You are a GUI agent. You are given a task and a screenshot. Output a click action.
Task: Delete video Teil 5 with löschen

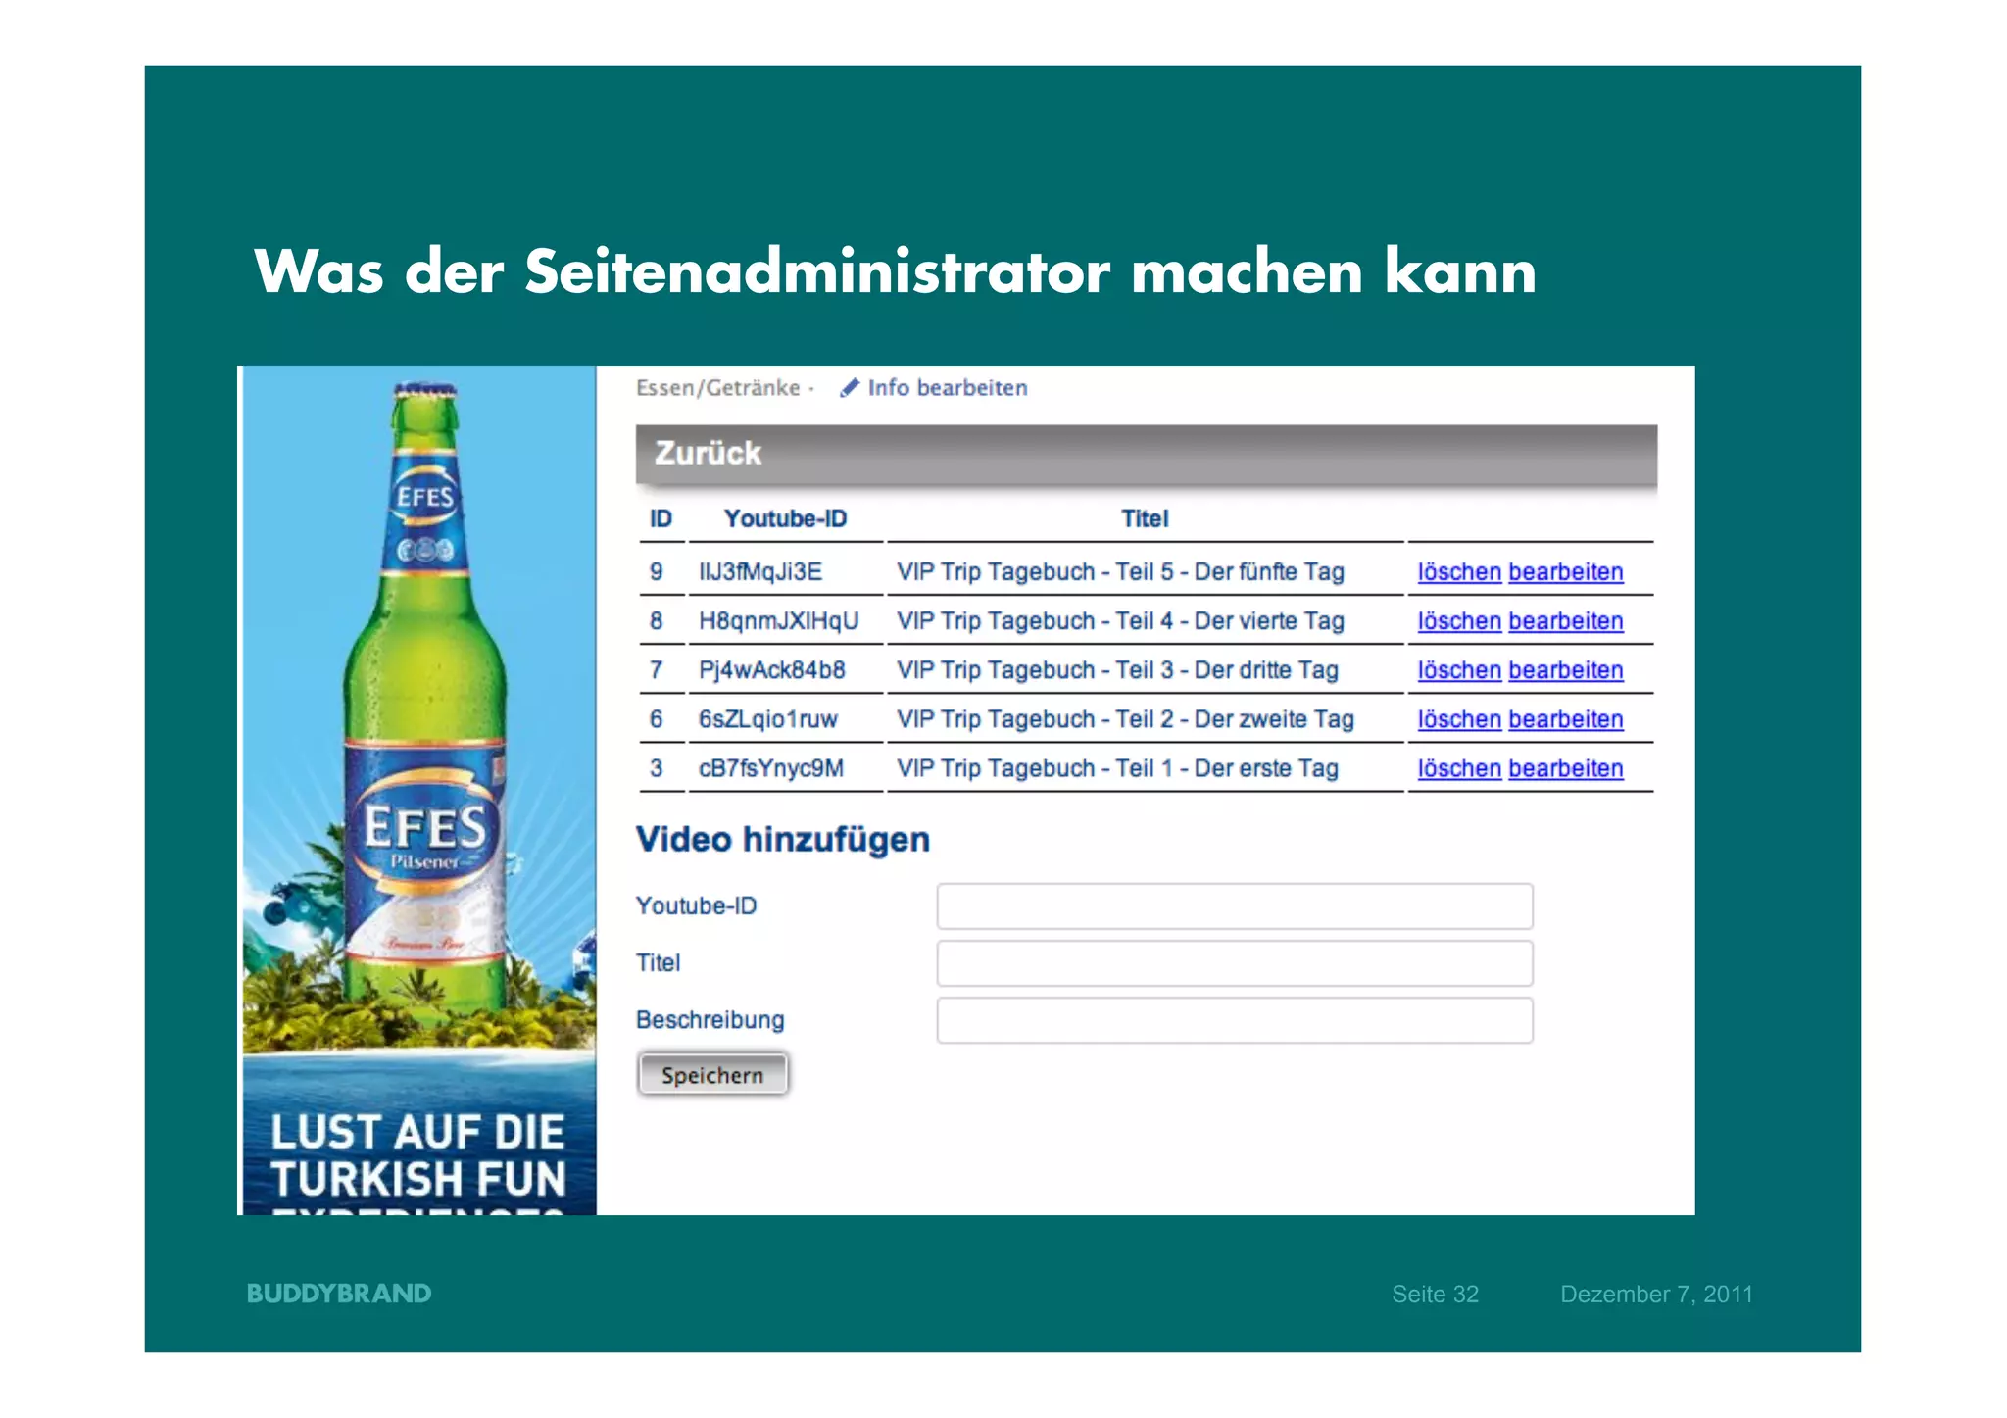(1459, 572)
